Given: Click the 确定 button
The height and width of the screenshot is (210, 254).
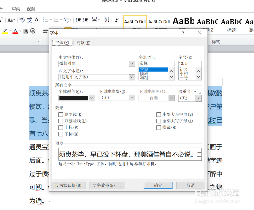Looking at the screenshot, I should [158, 185].
